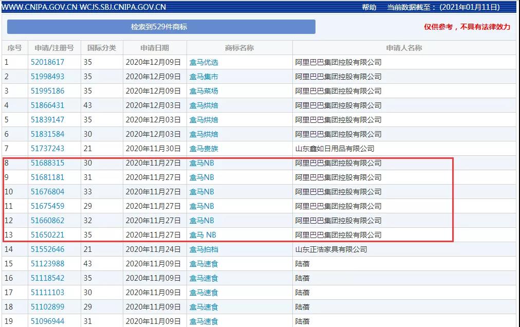Click the 商标名称 column header
This screenshot has height=327, width=520.
[239, 48]
